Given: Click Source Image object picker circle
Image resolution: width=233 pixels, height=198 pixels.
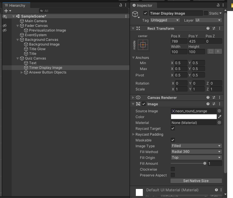Looking at the screenshot, I should pos(219,111).
